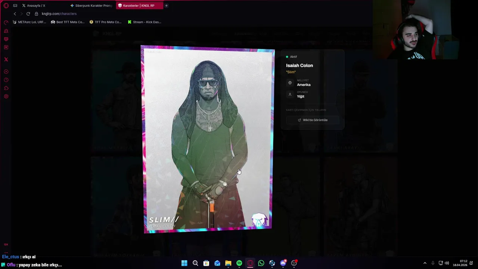Click the taskbar icon right of WhatsApp
The image size is (478, 269).
[x=272, y=263]
